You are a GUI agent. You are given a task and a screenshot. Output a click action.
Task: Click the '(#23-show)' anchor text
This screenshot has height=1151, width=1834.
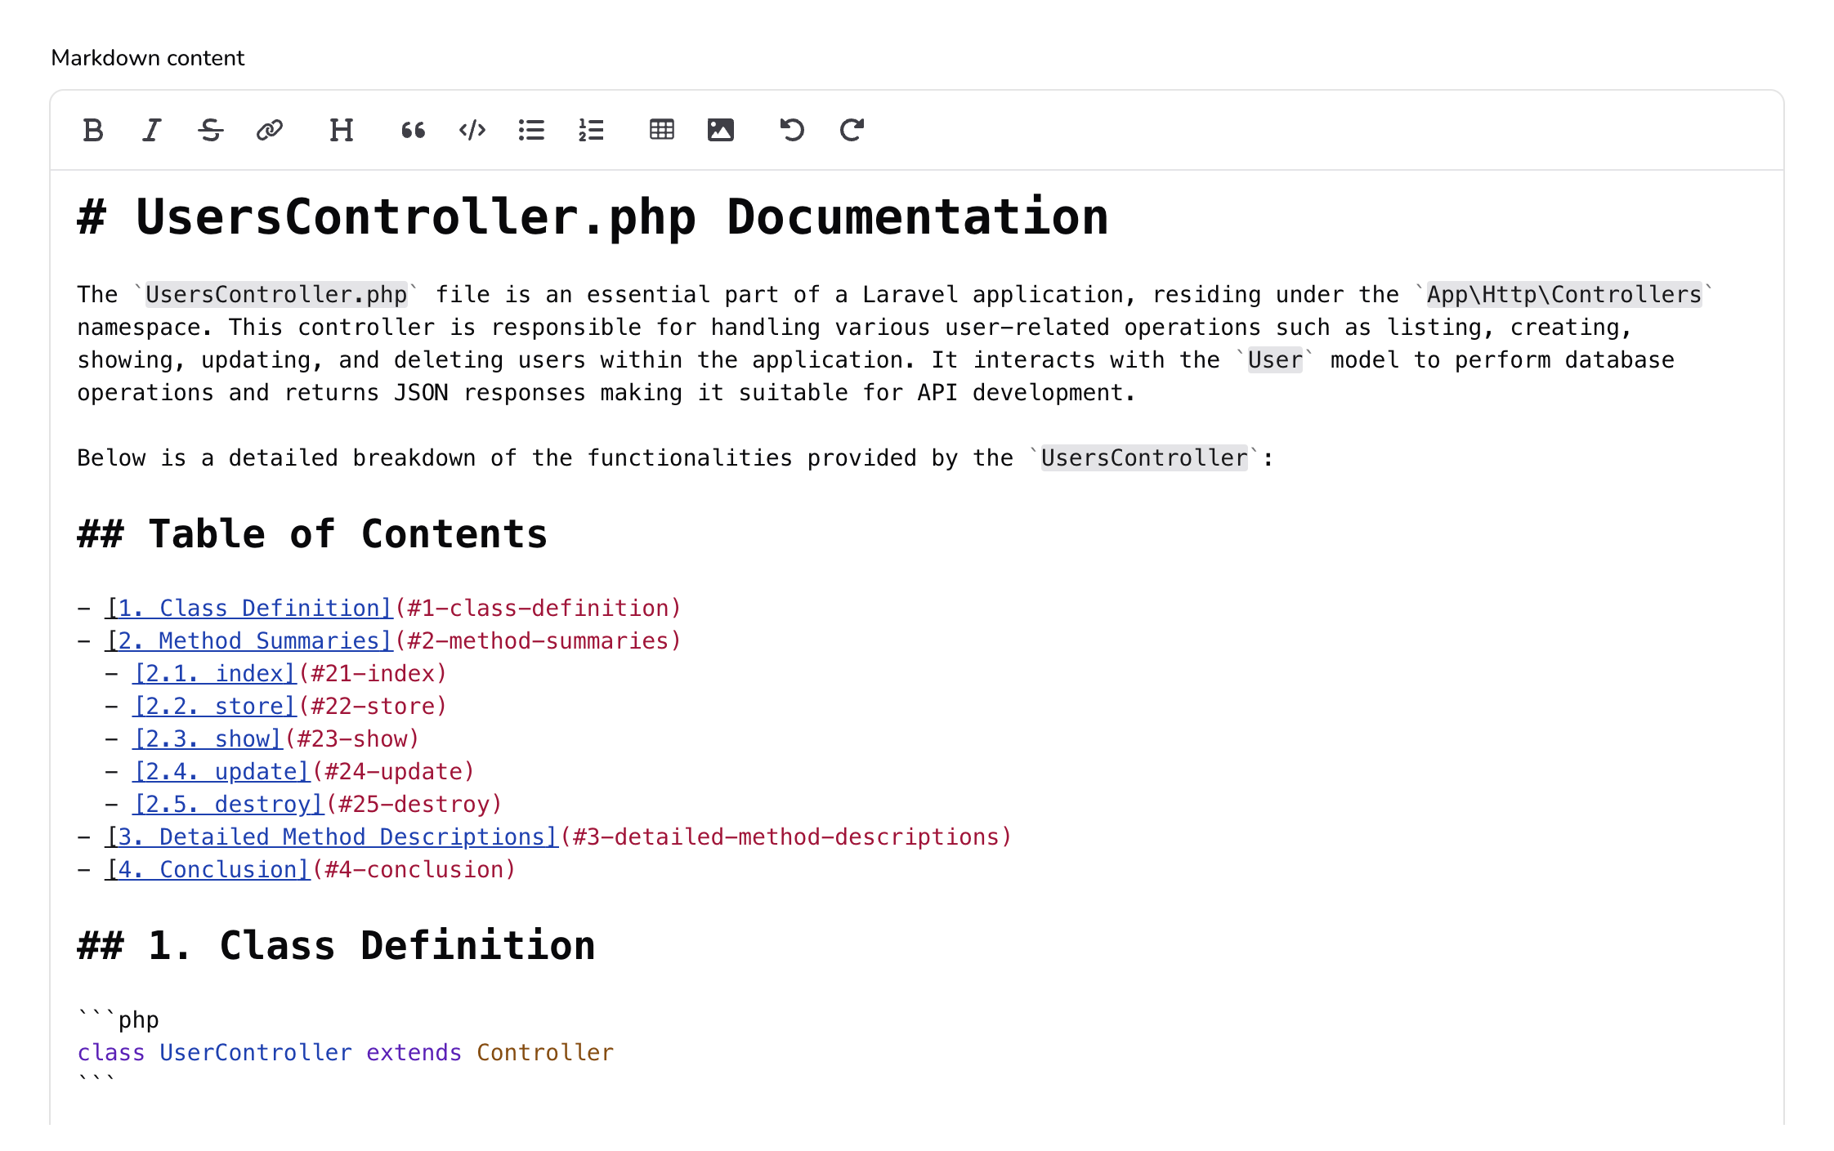click(352, 739)
